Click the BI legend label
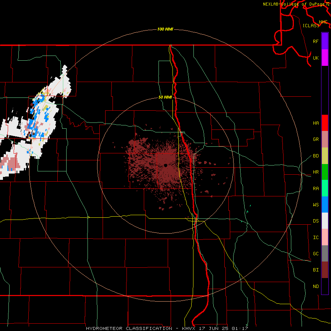The height and width of the screenshot is (331, 331). point(316,270)
